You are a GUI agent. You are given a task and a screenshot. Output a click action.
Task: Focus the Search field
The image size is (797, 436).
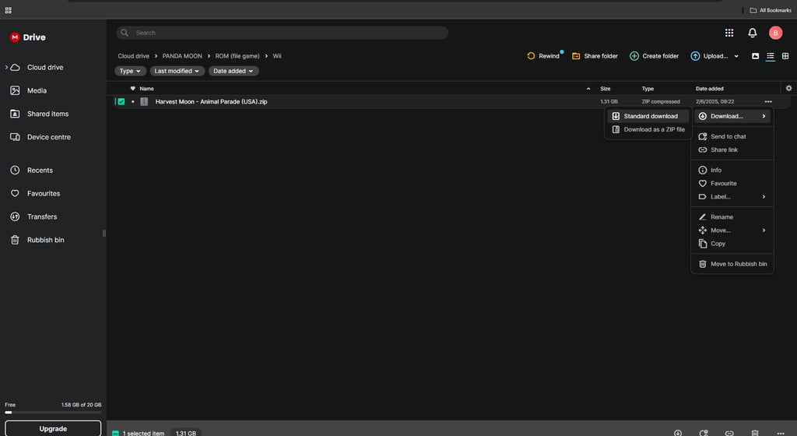pos(282,33)
